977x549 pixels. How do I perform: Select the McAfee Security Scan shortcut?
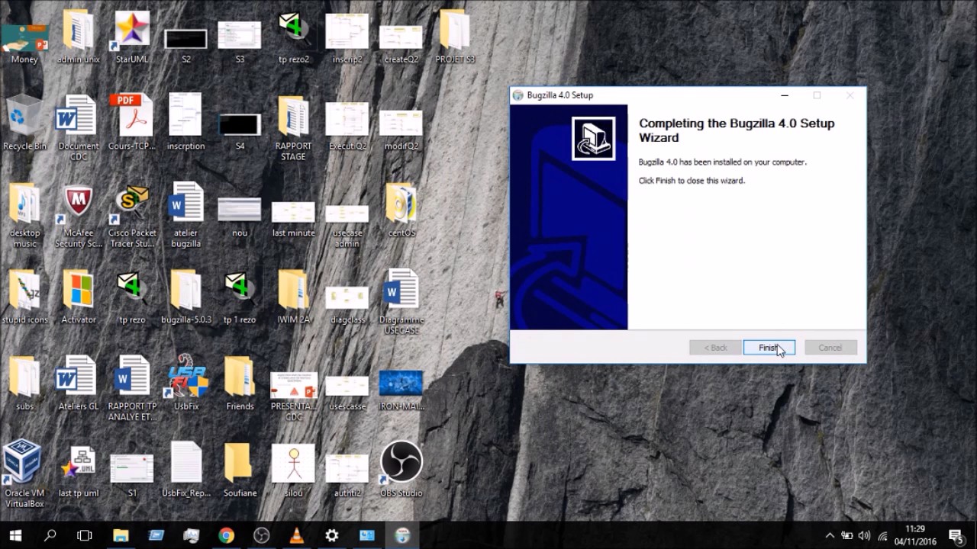pos(79,215)
